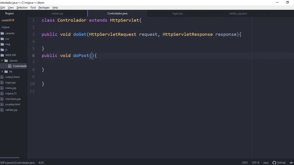The image size is (294, 165).
Task: Click HttpServletRequest in the code
Action: click(x=113, y=34)
